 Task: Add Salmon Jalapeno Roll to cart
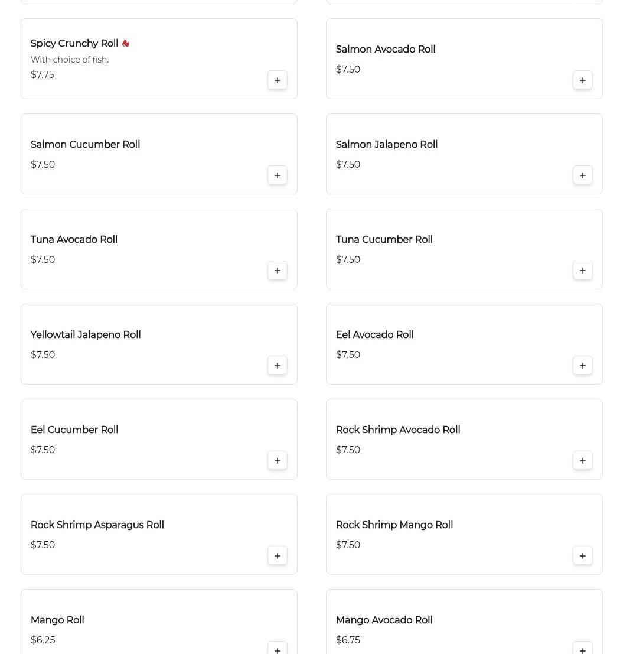point(583,175)
